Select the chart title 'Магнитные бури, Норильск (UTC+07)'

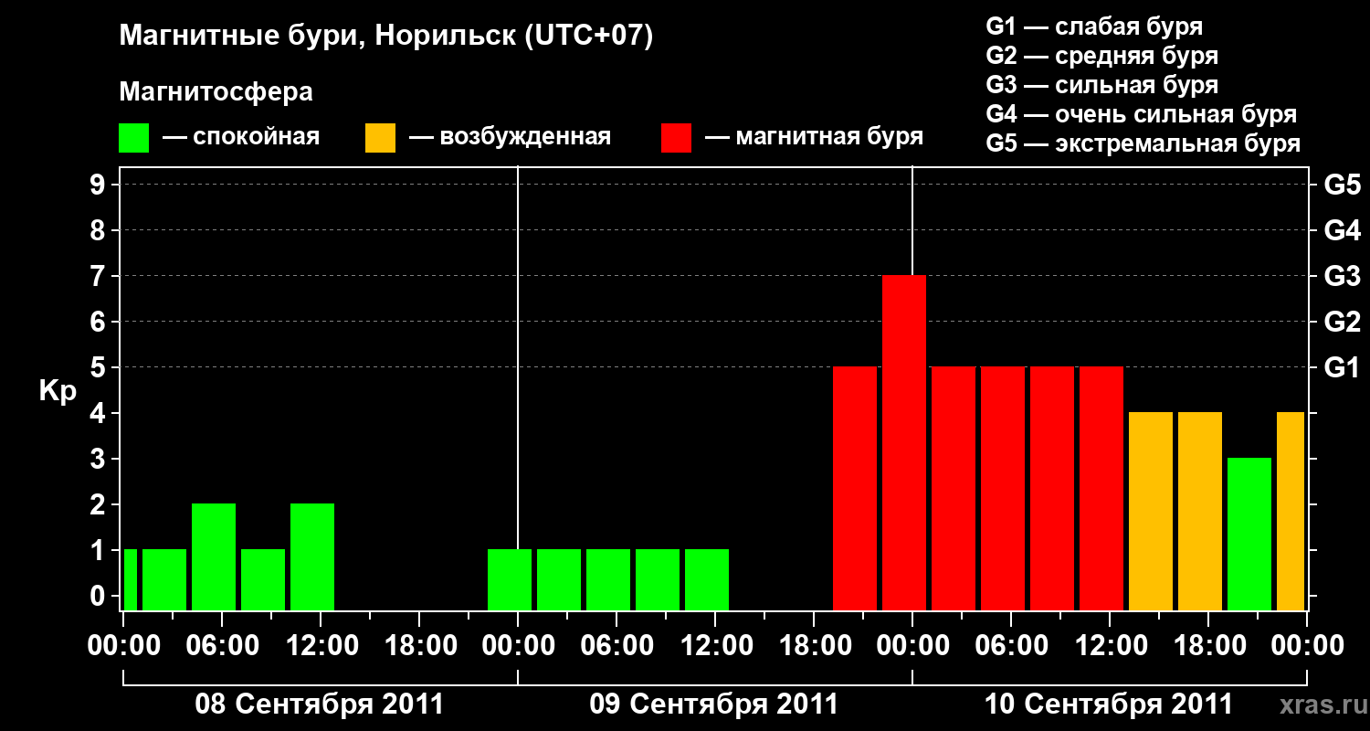click(x=386, y=37)
